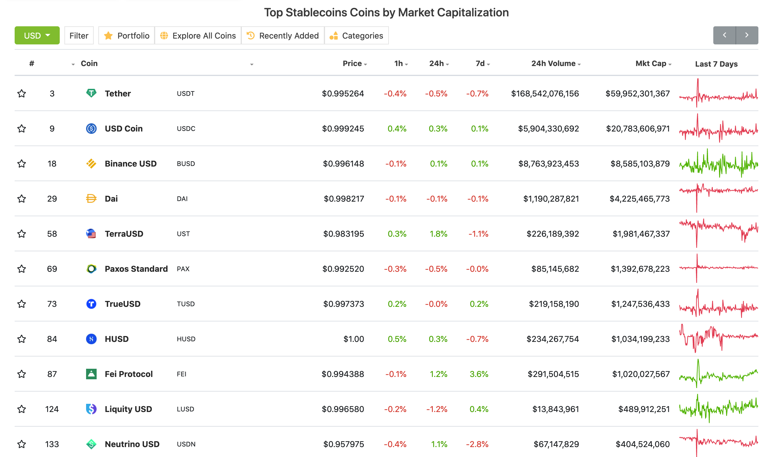Screen dimensions: 766x457
Task: Sort by the 24h change column
Action: click(x=439, y=63)
